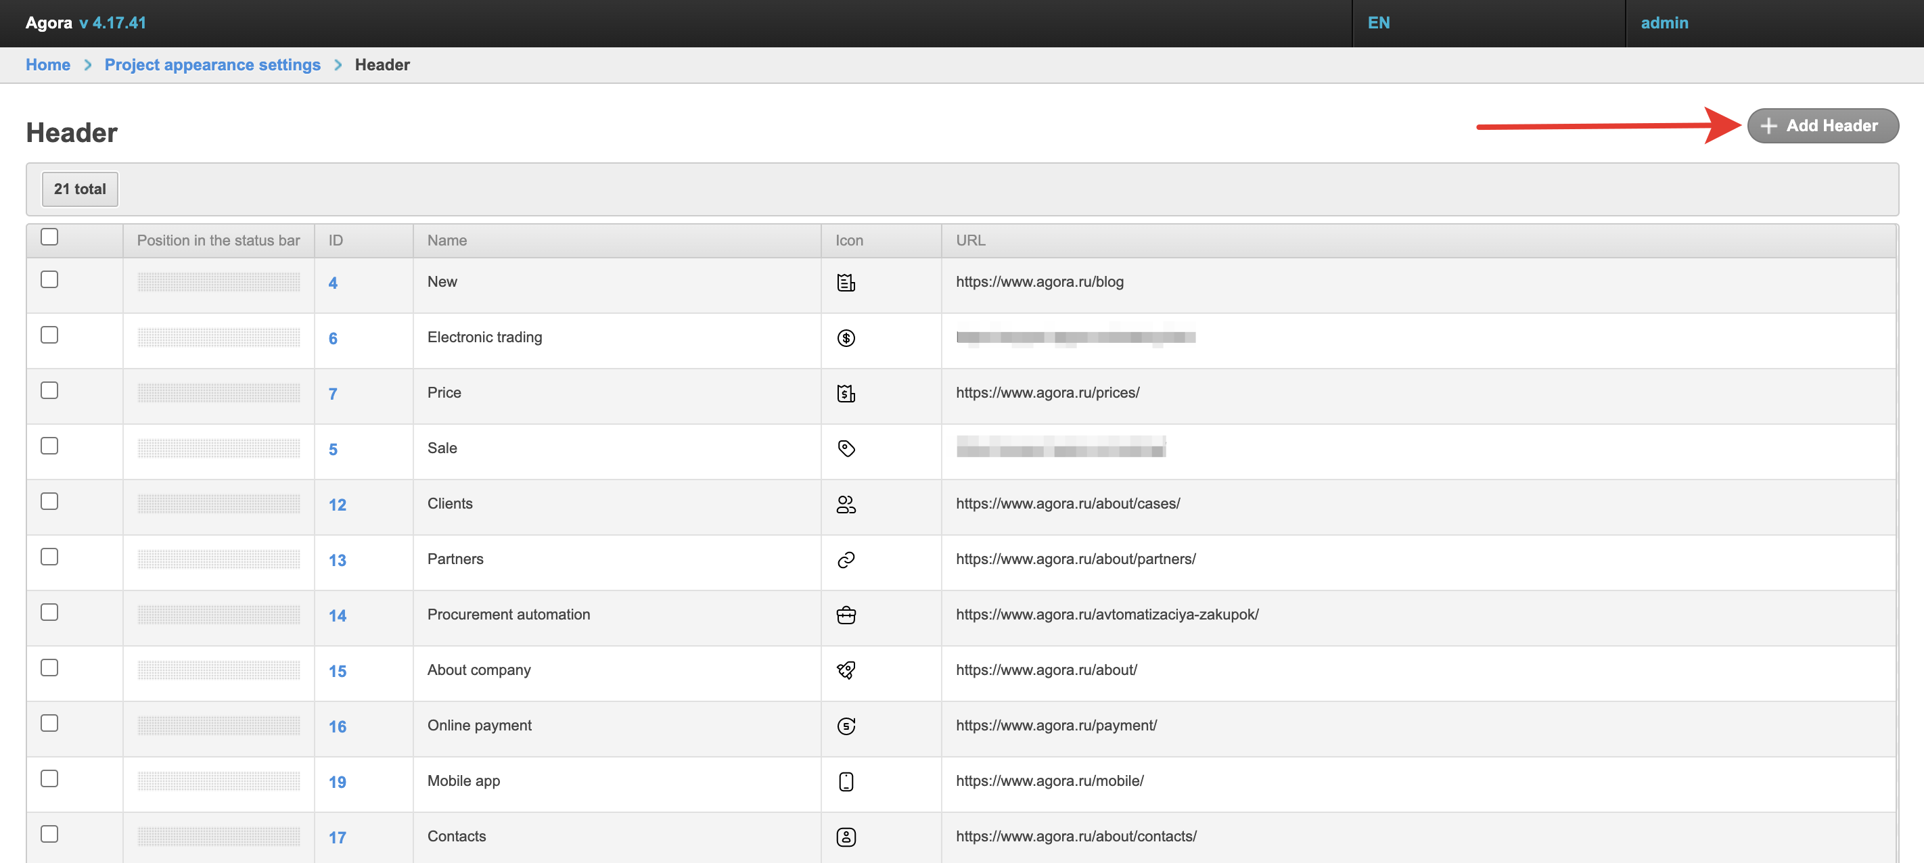The width and height of the screenshot is (1924, 863).
Task: Click the price tag icon for Sale
Action: 846,448
